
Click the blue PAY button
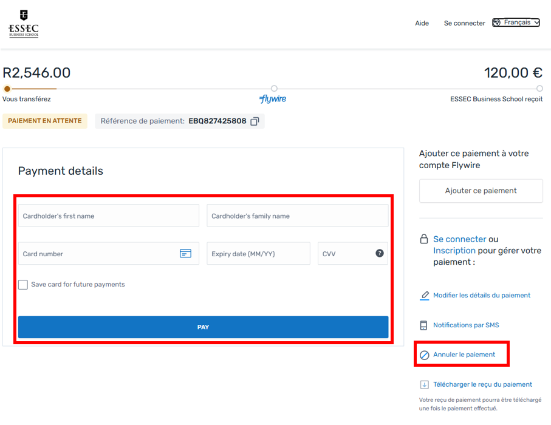(203, 327)
